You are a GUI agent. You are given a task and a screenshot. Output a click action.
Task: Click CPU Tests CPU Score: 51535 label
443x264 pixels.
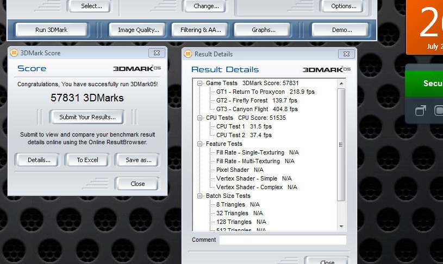[x=246, y=118]
